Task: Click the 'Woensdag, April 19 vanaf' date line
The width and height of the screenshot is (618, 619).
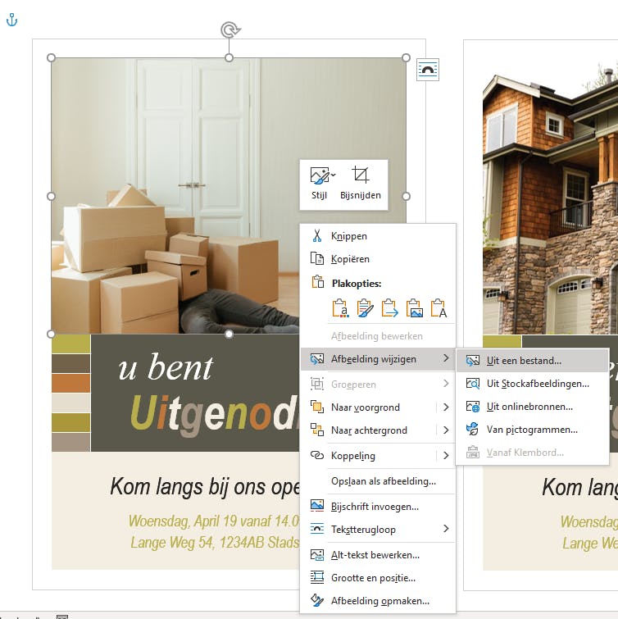Action: coord(201,521)
